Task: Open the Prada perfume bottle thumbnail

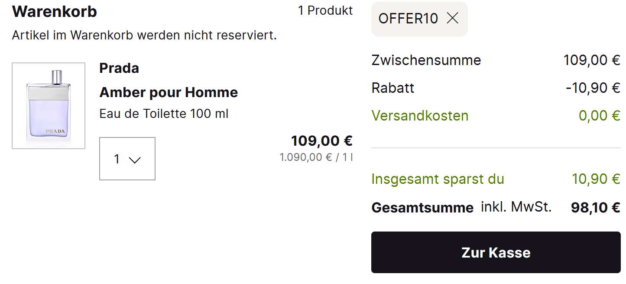Action: 49,106
